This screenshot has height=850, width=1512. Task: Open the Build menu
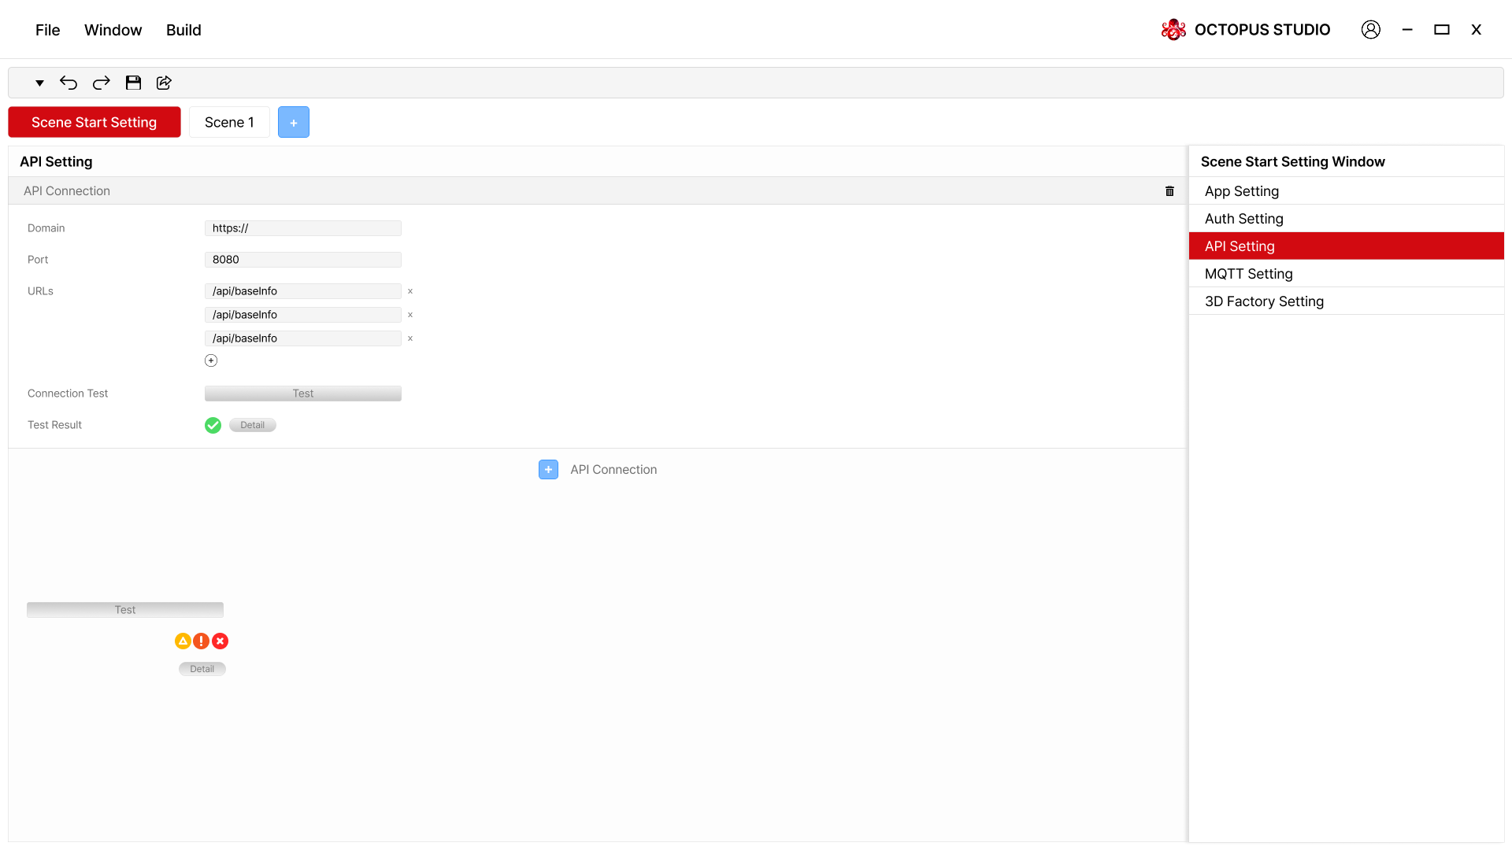tap(183, 30)
